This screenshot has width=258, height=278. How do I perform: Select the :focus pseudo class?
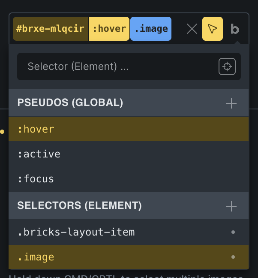pos(129,179)
